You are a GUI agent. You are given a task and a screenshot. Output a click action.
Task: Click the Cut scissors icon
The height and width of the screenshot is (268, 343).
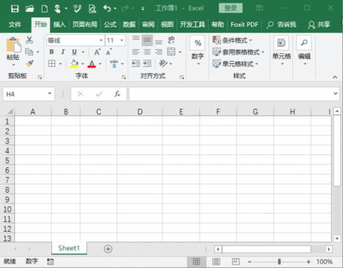pyautogui.click(x=29, y=40)
